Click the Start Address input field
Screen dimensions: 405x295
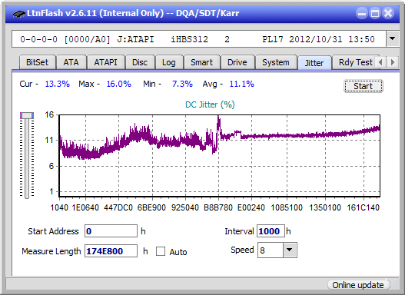[x=111, y=231]
